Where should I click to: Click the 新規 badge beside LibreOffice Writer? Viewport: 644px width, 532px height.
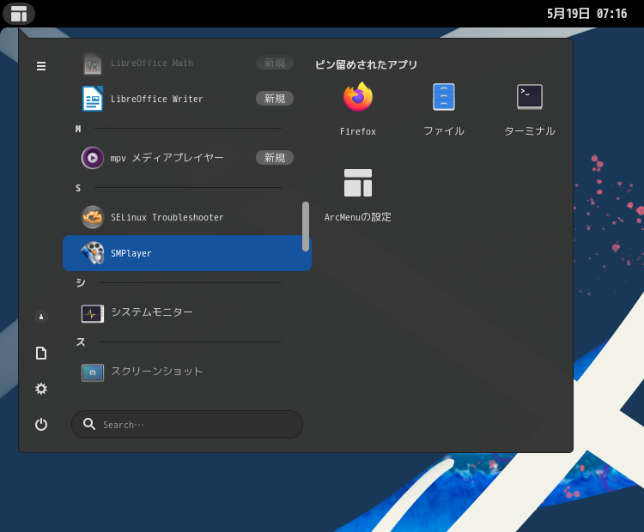click(275, 99)
